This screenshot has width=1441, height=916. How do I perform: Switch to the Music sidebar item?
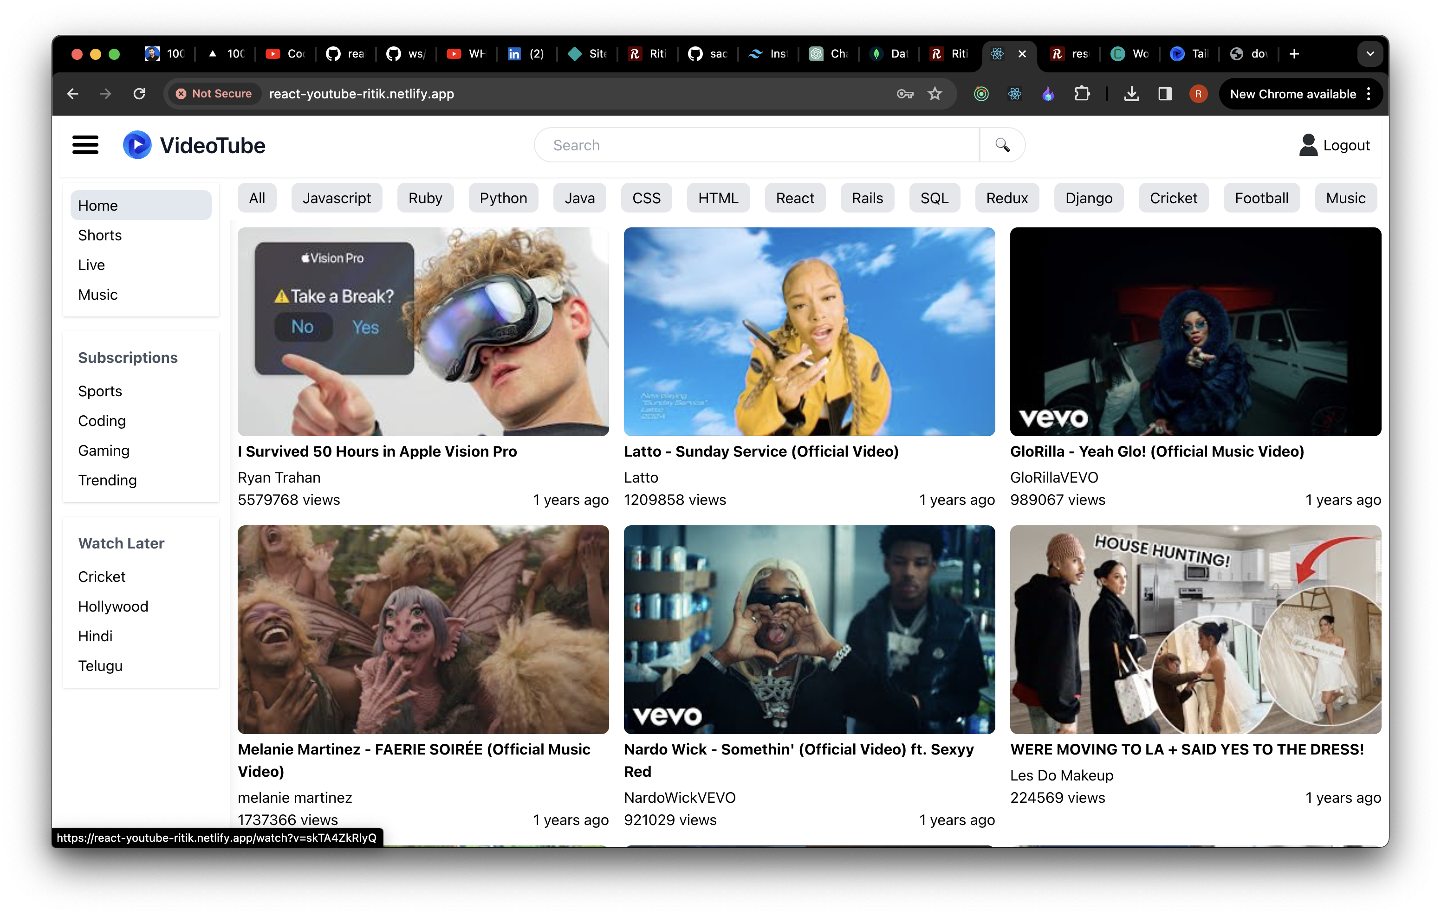(97, 294)
